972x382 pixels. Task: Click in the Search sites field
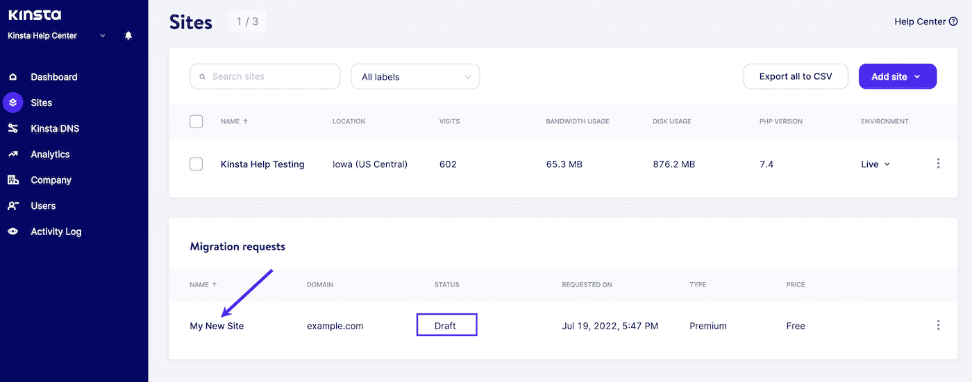pos(265,76)
